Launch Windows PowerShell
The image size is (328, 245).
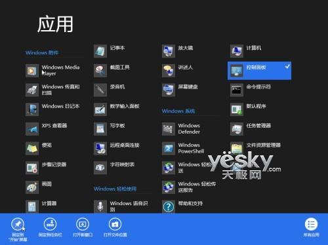point(183,148)
